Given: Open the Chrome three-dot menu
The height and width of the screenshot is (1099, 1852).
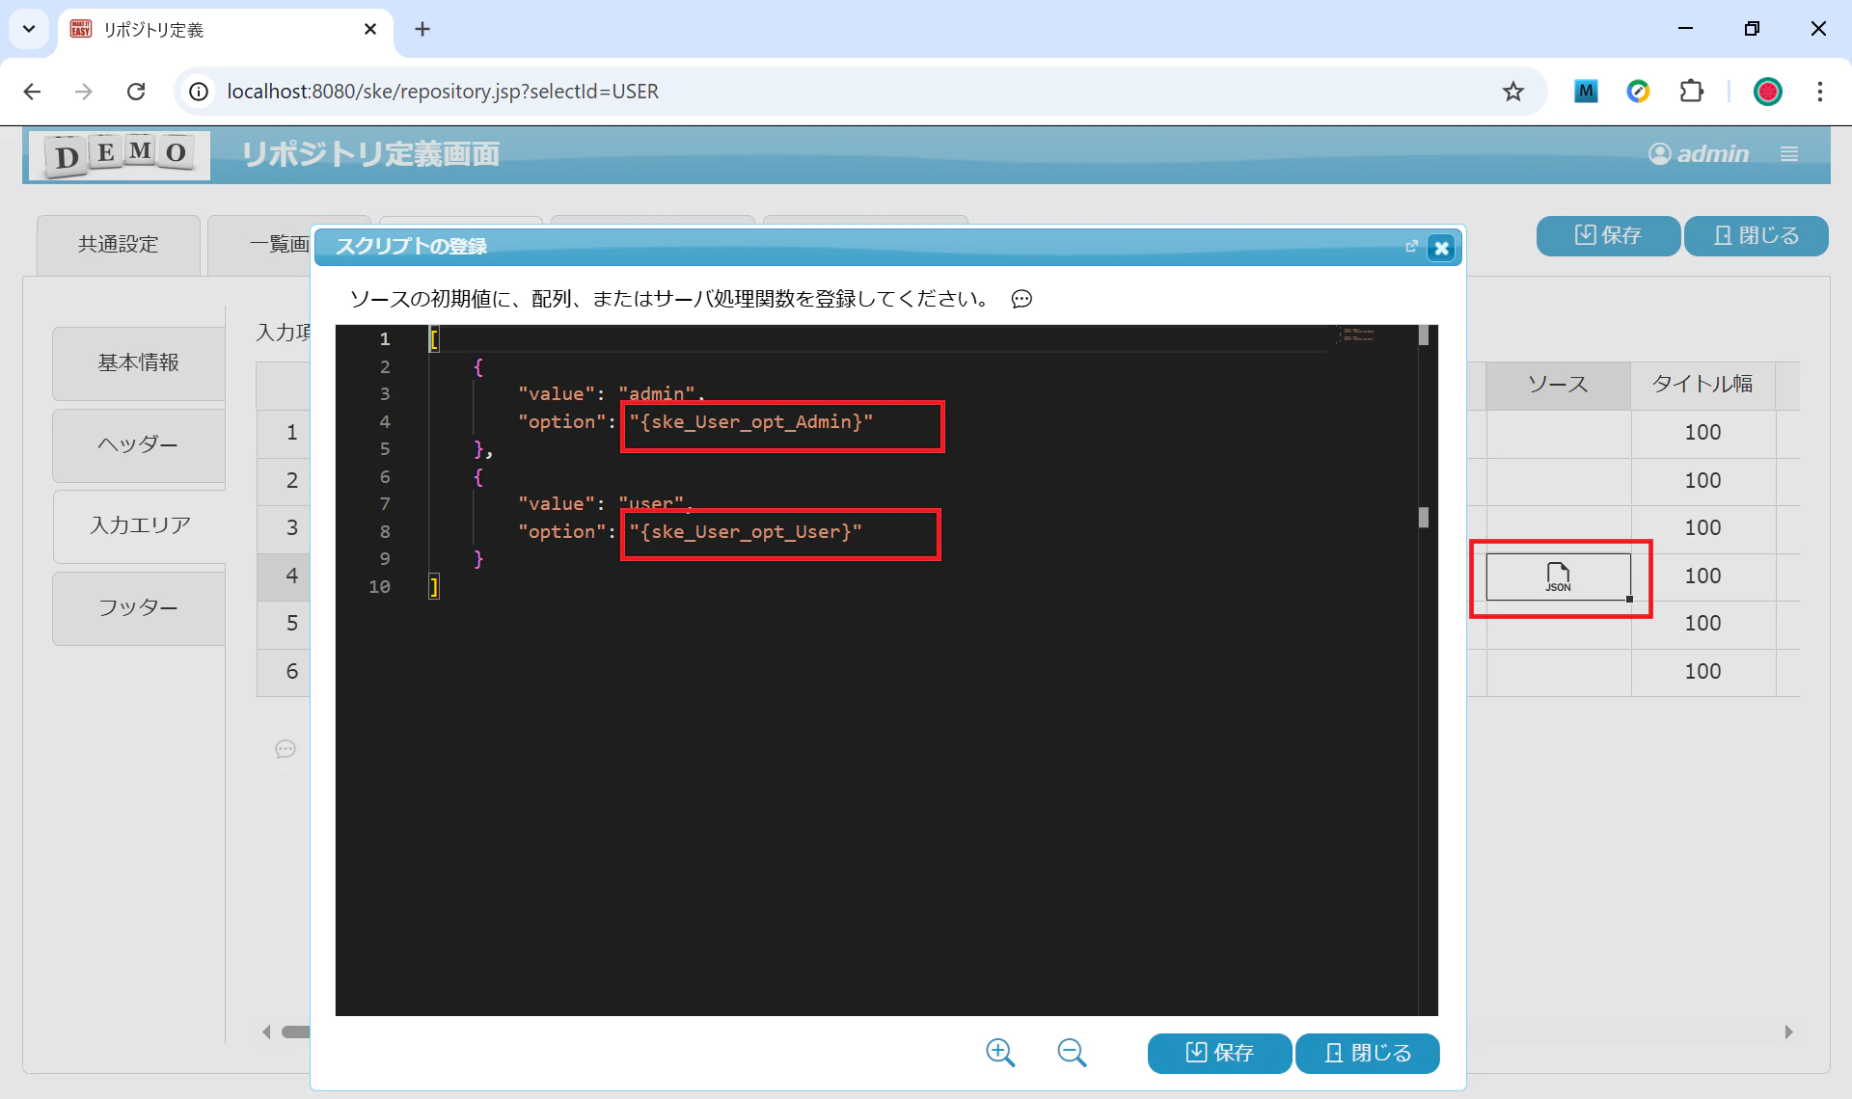Looking at the screenshot, I should 1819,92.
